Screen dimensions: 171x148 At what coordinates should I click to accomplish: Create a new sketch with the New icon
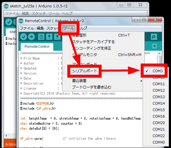click(41, 37)
